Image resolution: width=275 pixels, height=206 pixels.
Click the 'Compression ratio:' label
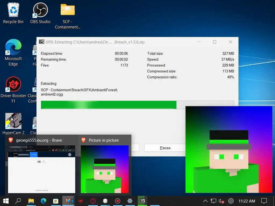[162, 77]
